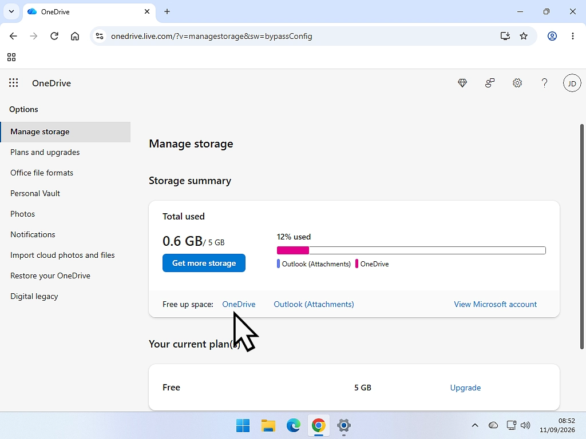Open a new browser tab

point(167,11)
